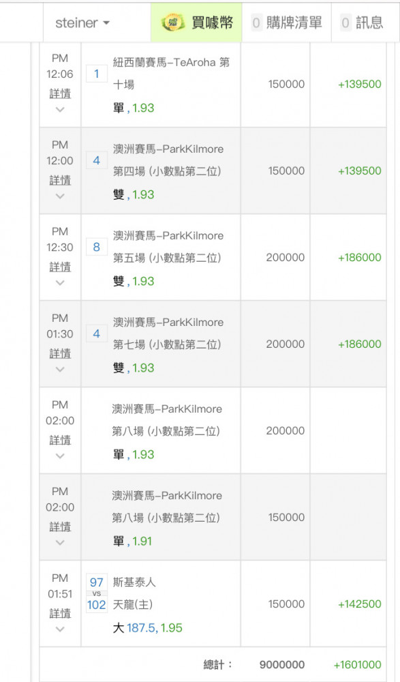Click result number 1 badge for TeAroha race
The height and width of the screenshot is (682, 400).
[97, 74]
